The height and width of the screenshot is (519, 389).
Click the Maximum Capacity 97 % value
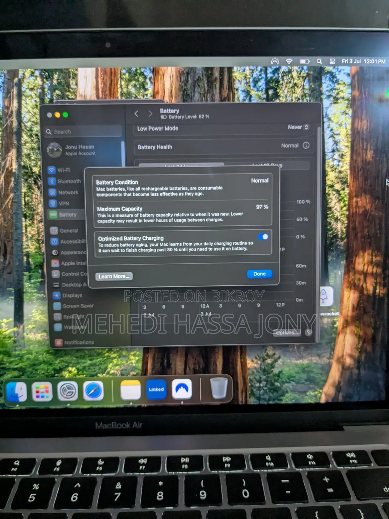(262, 207)
